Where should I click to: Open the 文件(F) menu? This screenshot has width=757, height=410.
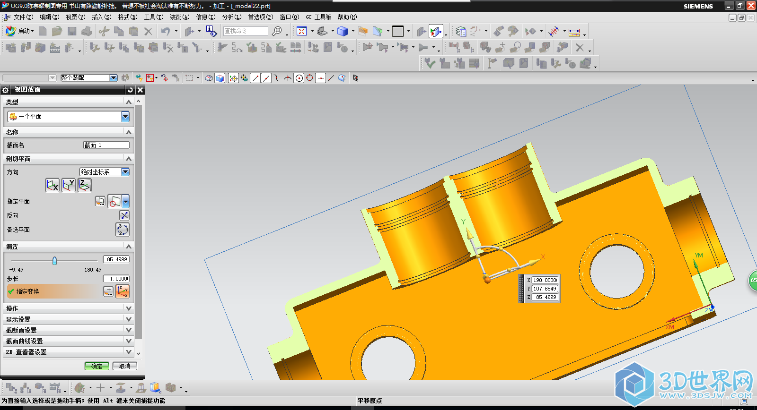(x=23, y=17)
